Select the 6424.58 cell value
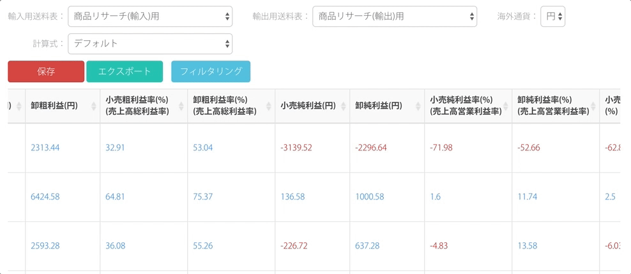Image resolution: width=631 pixels, height=274 pixels. coord(45,197)
